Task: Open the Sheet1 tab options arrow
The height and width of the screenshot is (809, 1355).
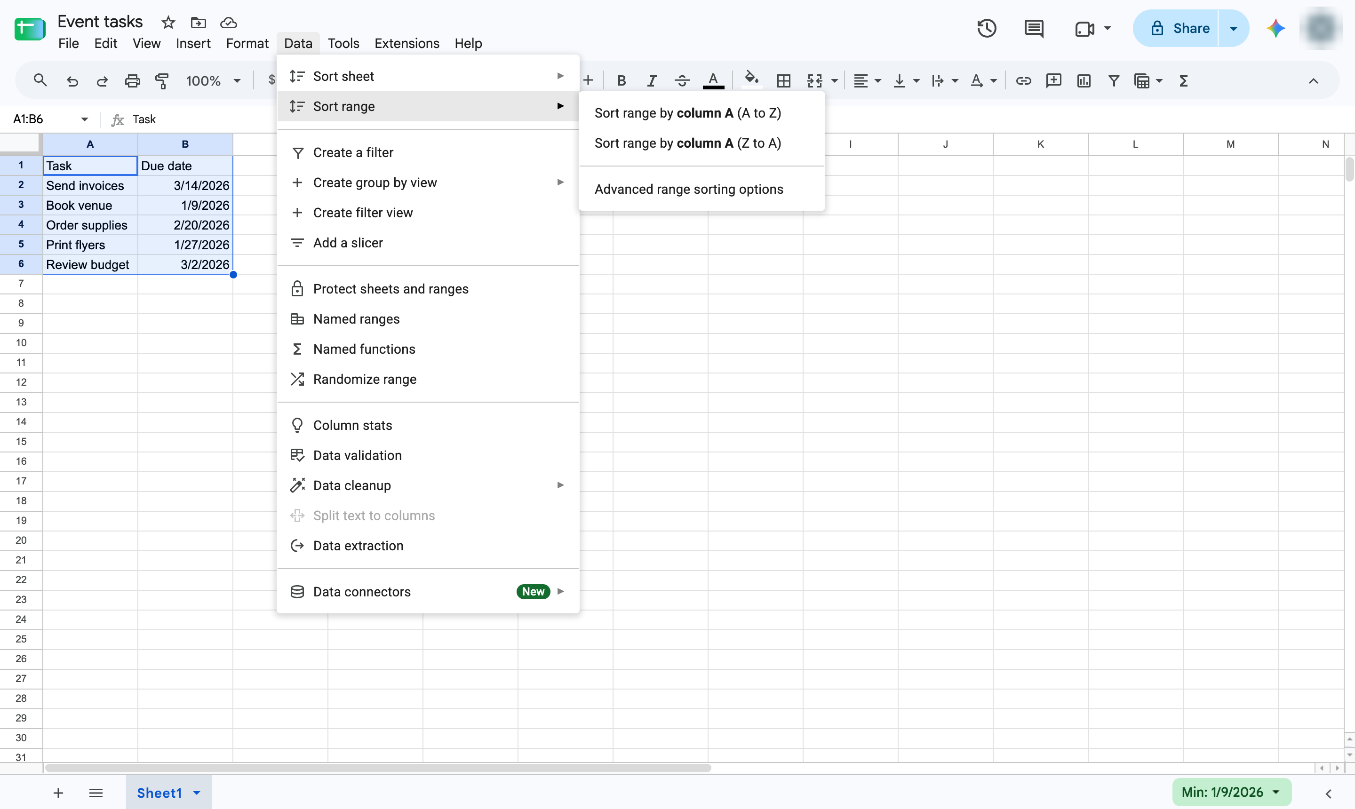Action: pos(196,793)
